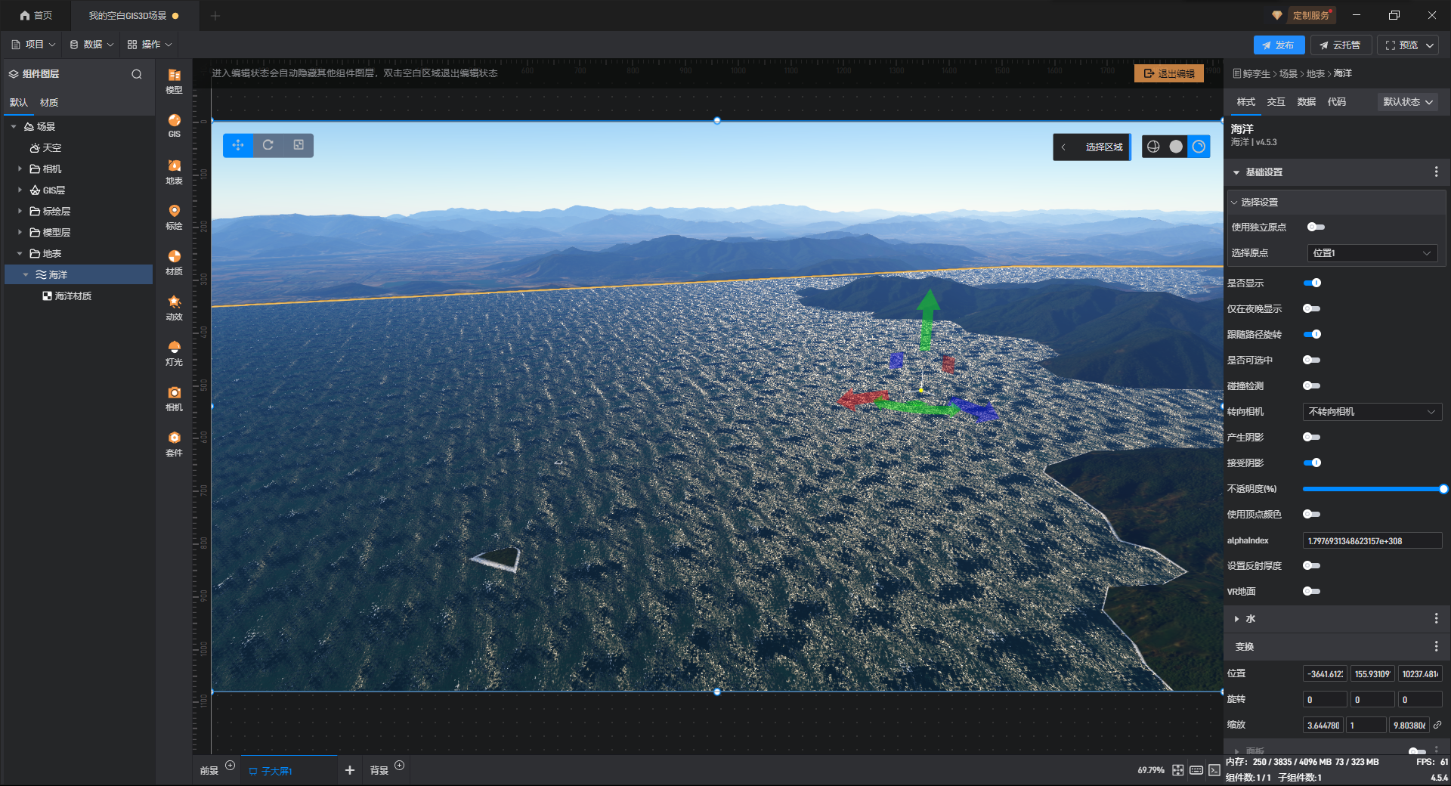Open the GIS component icon in sidebar
This screenshot has width=1451, height=786.
174,125
